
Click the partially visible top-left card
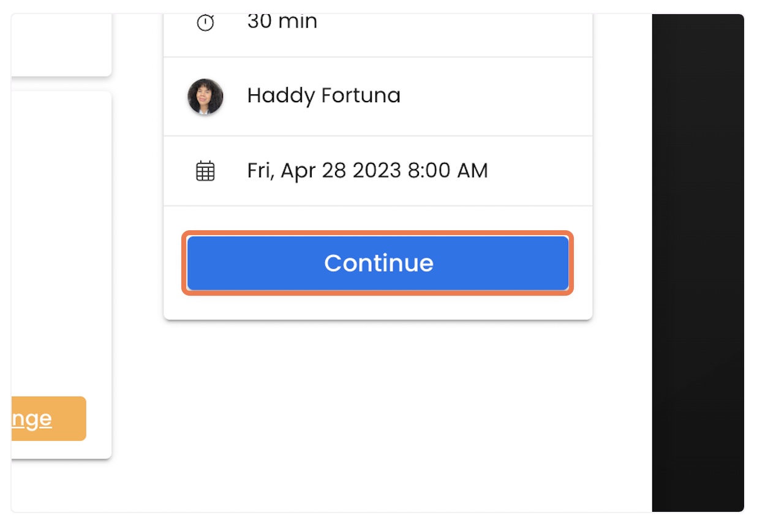pyautogui.click(x=61, y=43)
